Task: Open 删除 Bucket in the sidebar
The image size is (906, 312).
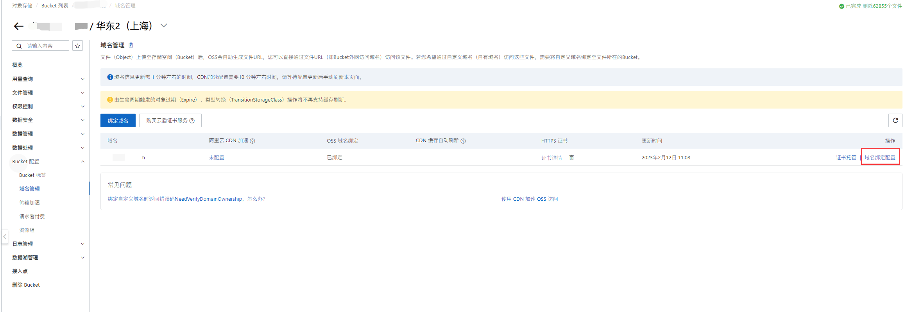Action: point(26,285)
